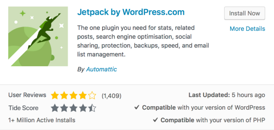Click the third grey Tide Score star
The image size is (274, 130).
click(73, 108)
